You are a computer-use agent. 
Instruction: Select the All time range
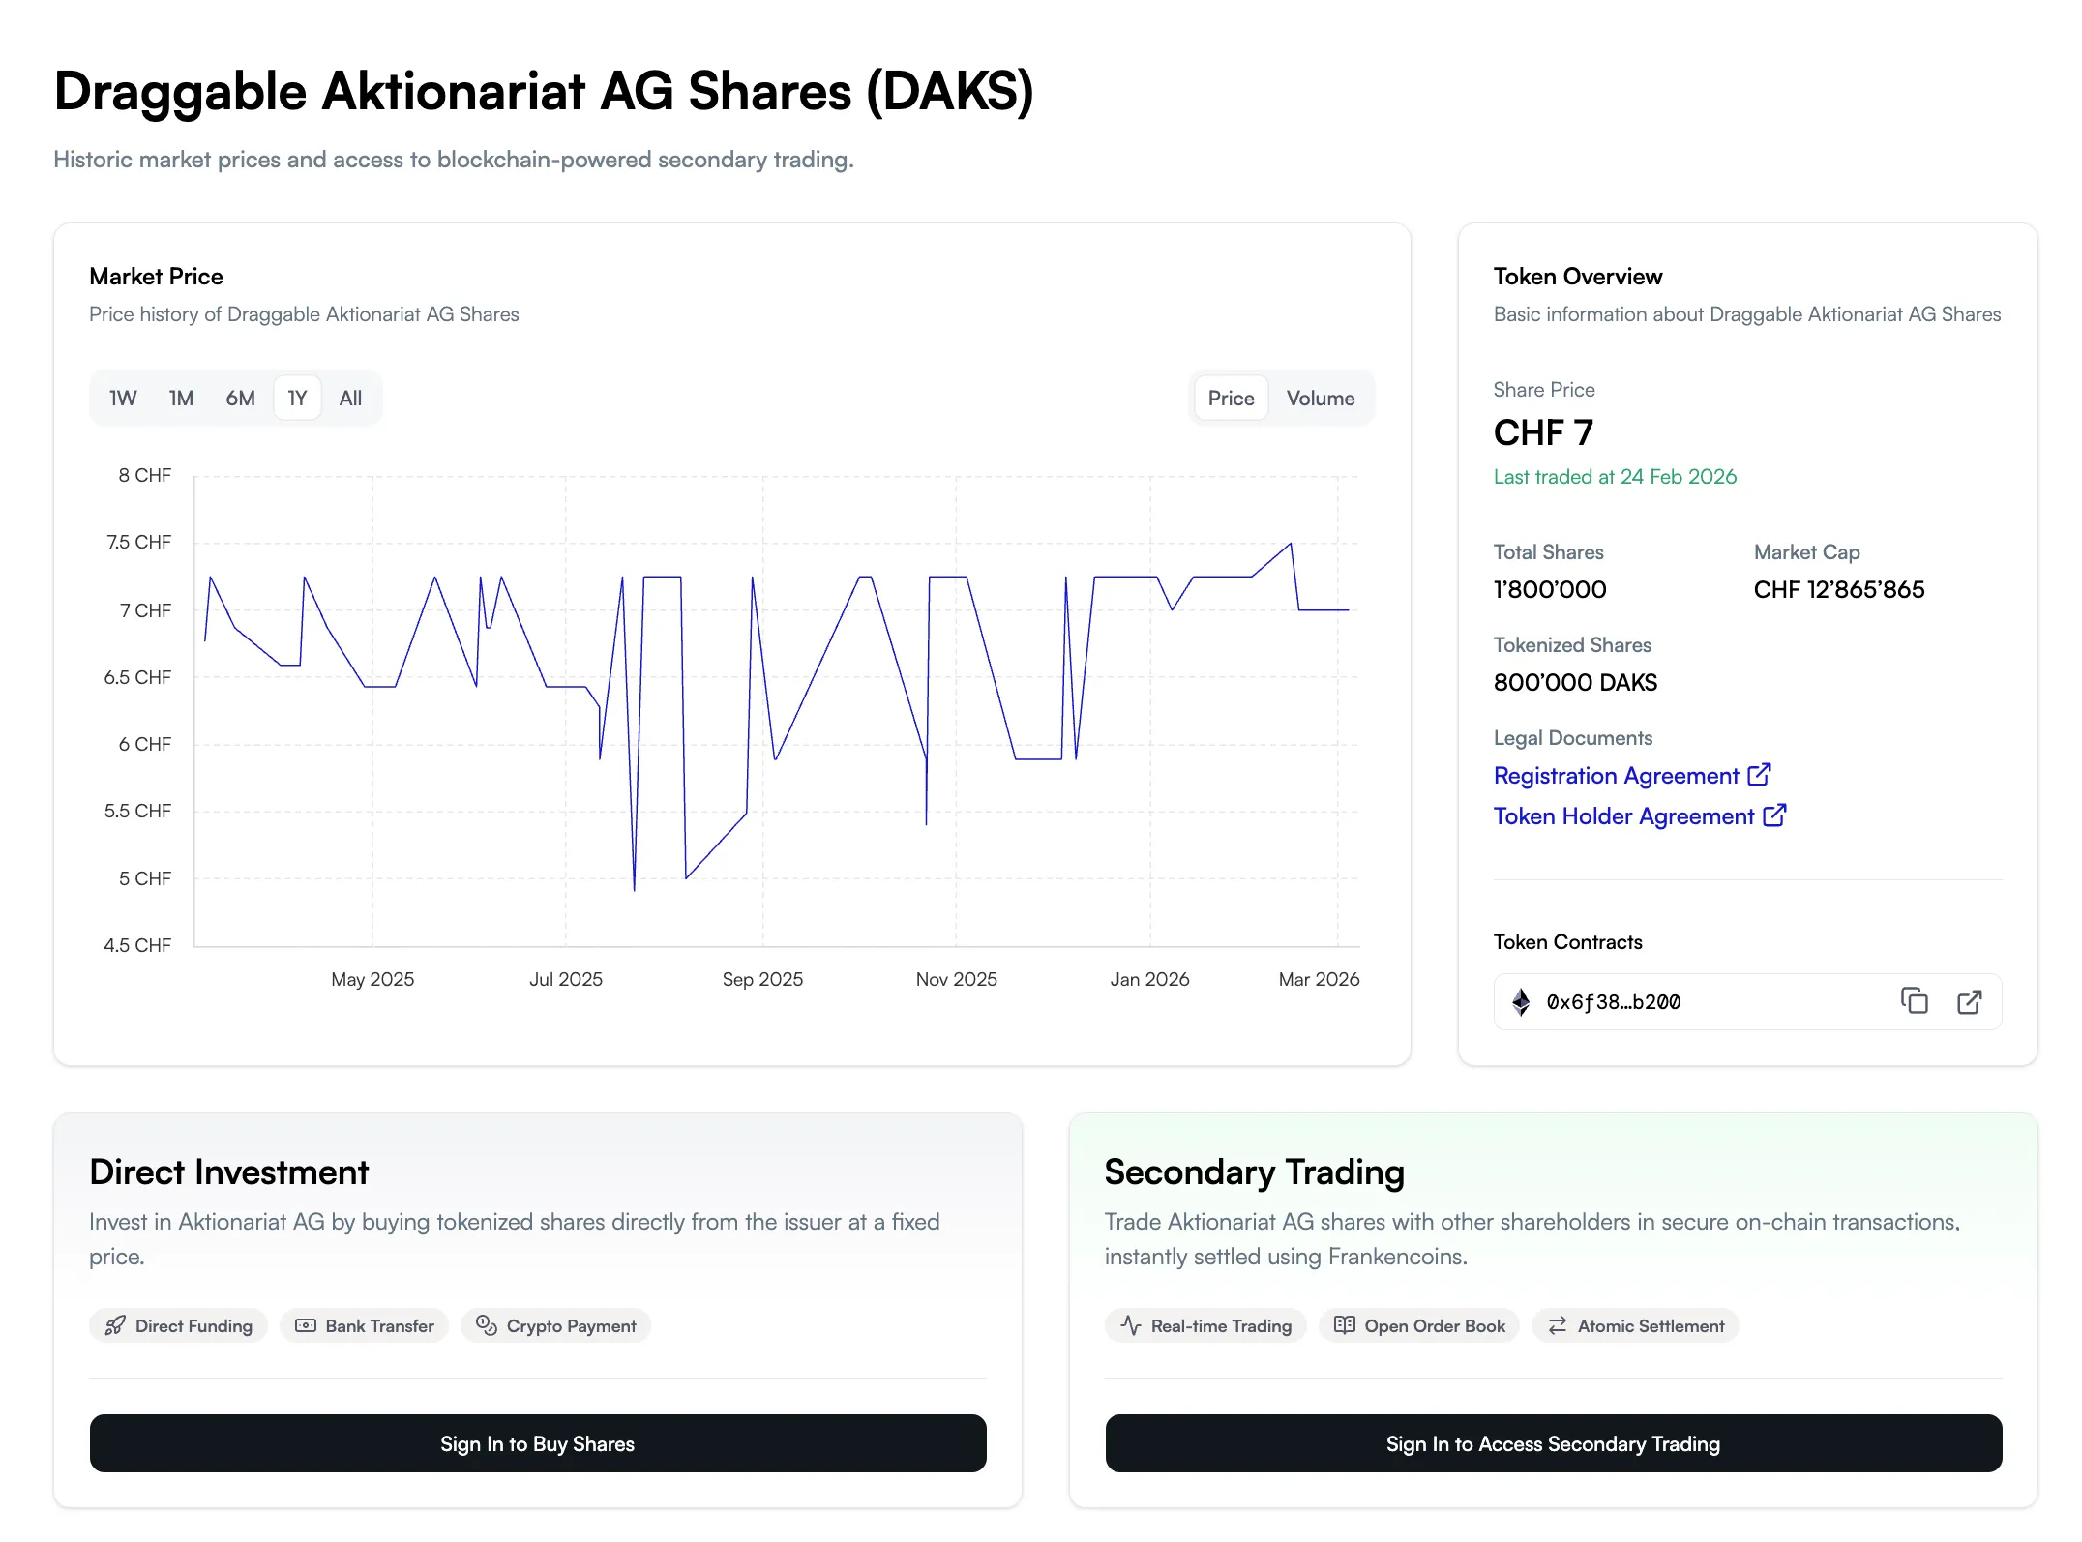pos(349,398)
